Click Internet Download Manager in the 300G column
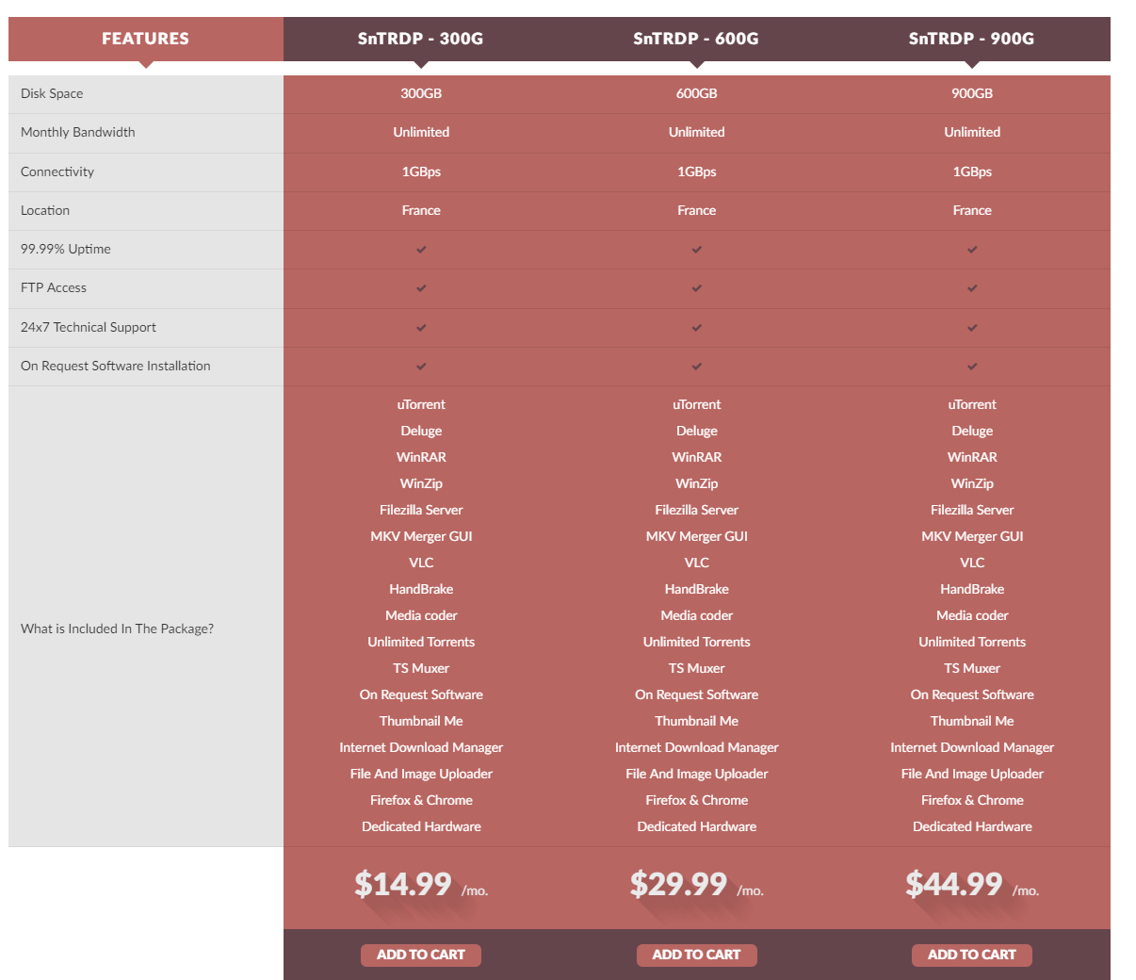This screenshot has height=980, width=1136. pyautogui.click(x=421, y=747)
